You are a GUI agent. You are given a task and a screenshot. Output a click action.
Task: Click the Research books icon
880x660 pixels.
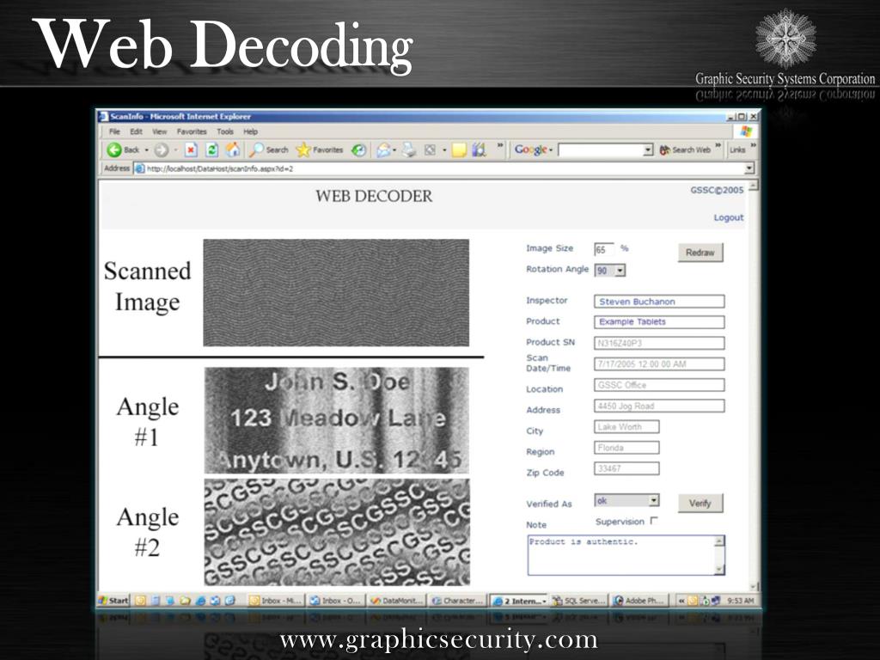coord(479,150)
